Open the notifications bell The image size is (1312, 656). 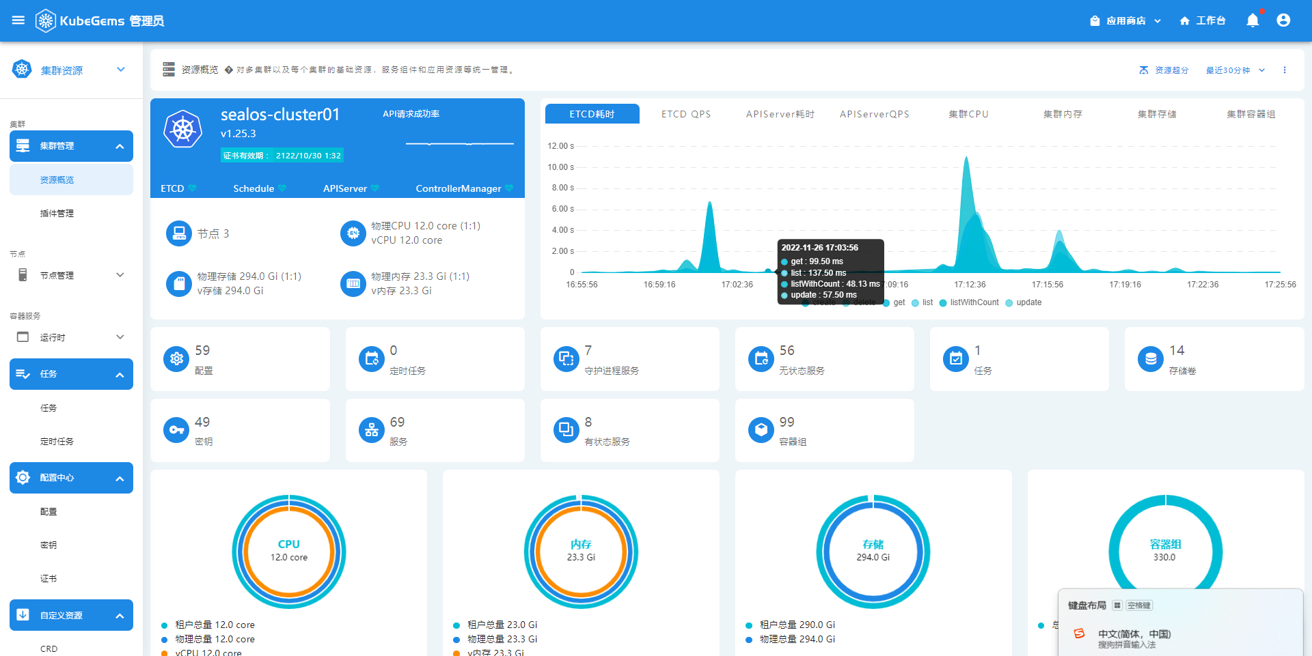coord(1253,20)
